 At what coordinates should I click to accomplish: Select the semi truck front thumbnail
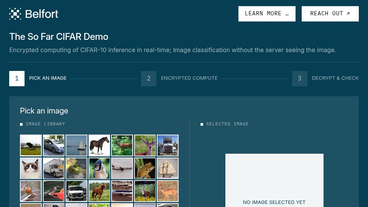[168, 145]
